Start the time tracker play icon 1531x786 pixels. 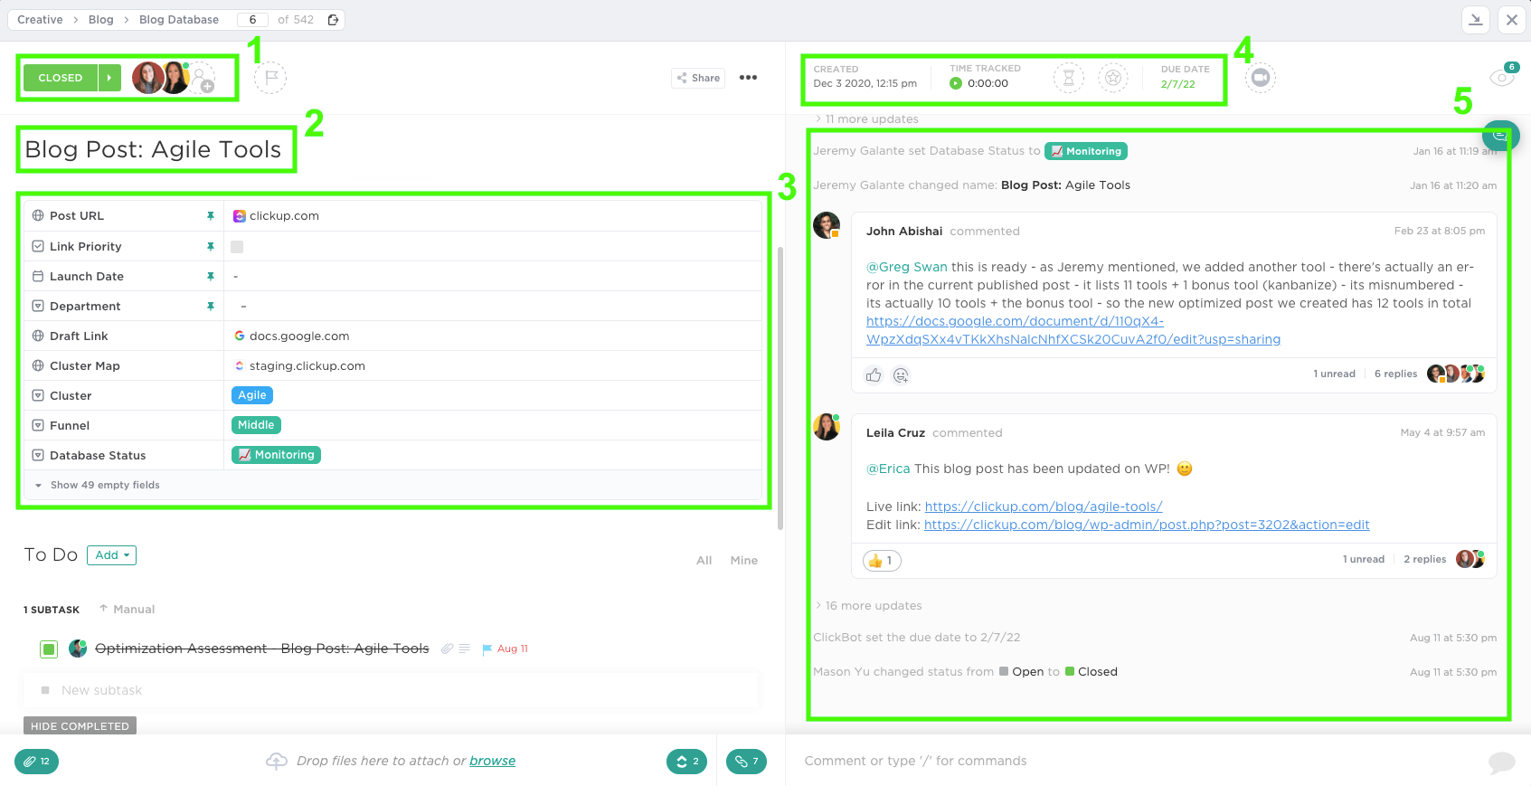click(956, 83)
